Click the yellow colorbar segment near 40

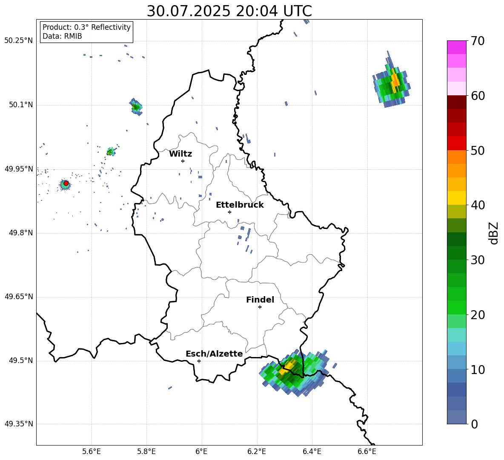click(x=457, y=198)
